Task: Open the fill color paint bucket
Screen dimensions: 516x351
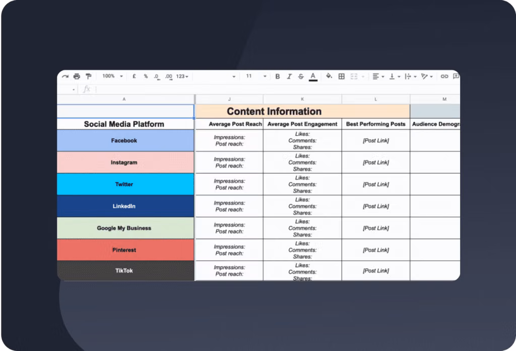Action: 329,76
